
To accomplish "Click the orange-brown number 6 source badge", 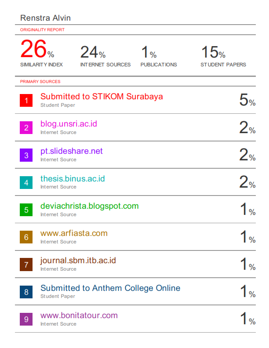I will point(26,237).
